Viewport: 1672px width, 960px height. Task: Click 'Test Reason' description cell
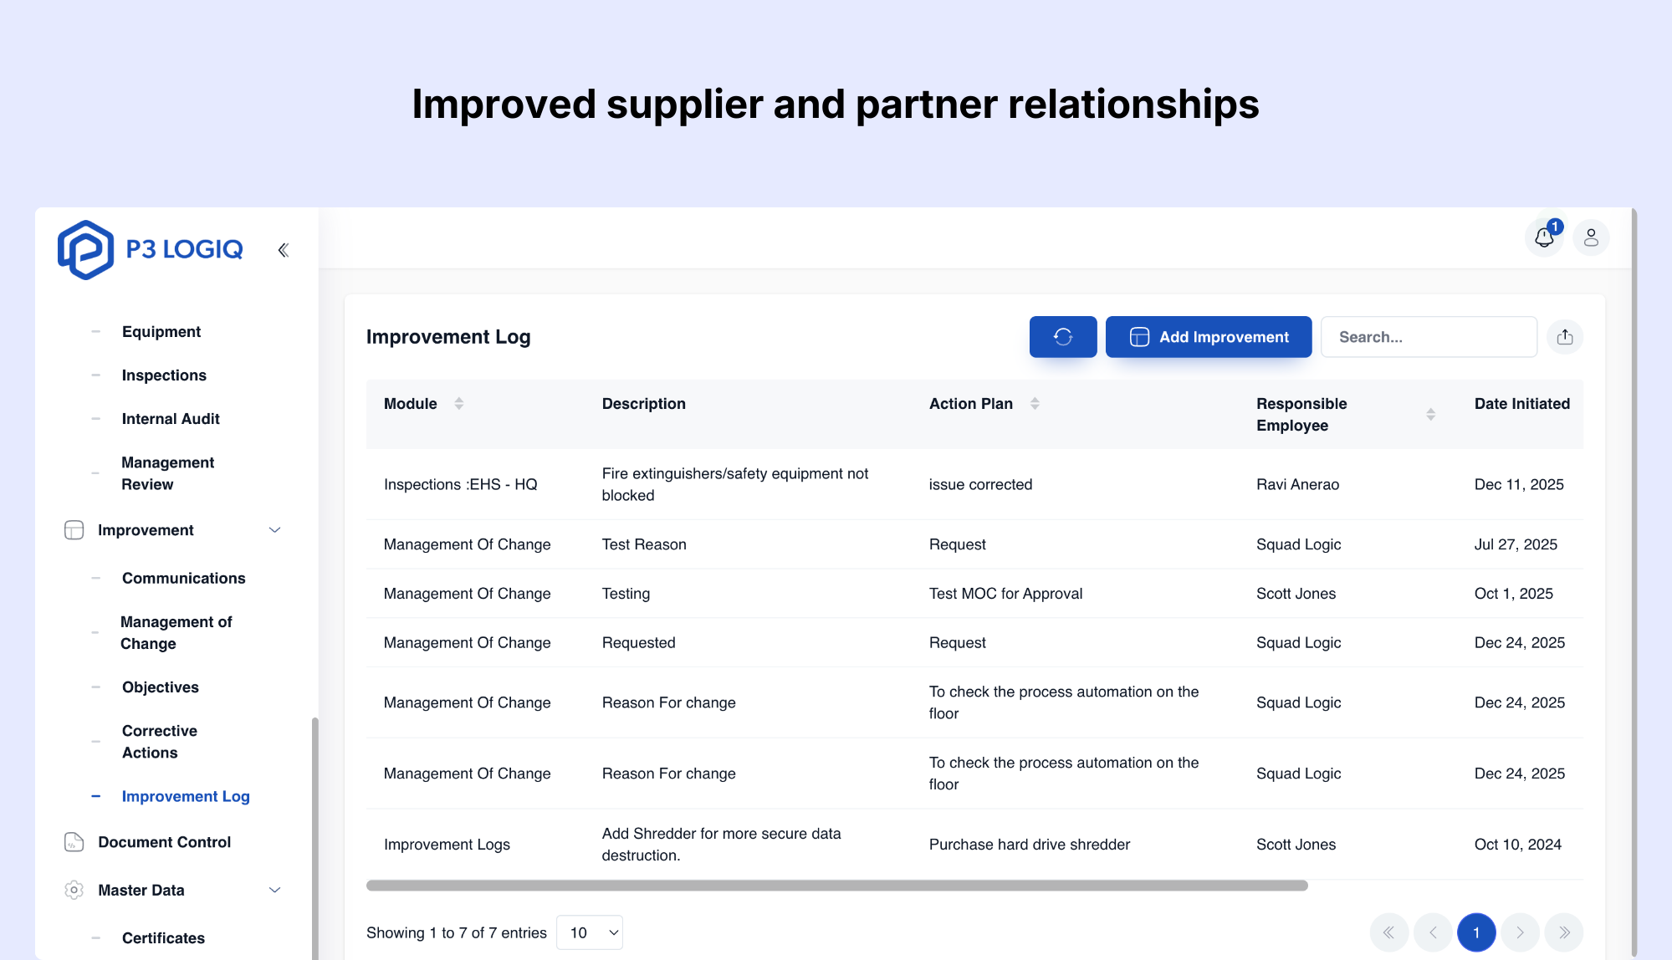pyautogui.click(x=644, y=544)
